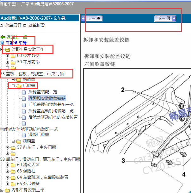Viewport: 191px width, 193px height.
Task: Collapse the 55 盖板 tree node
Action: coord(7,68)
